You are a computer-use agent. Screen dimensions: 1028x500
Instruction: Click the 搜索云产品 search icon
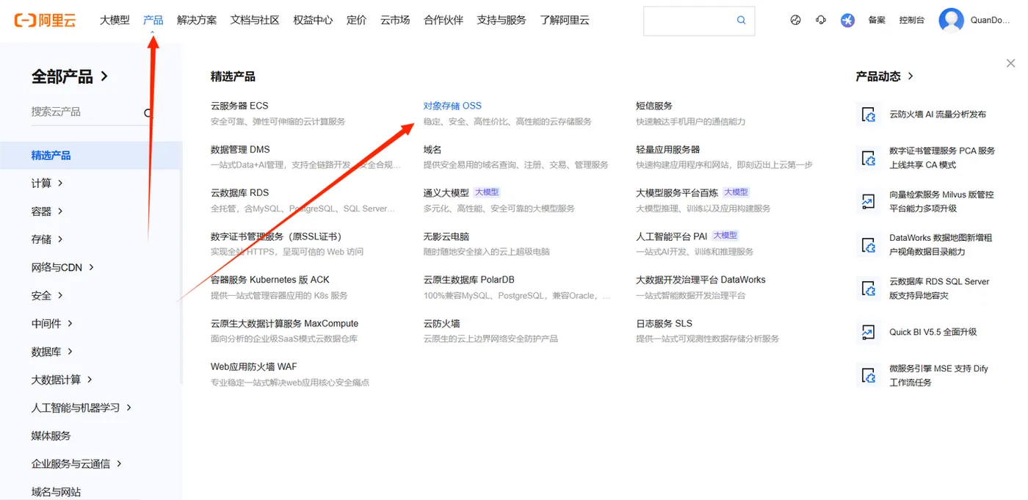click(148, 112)
